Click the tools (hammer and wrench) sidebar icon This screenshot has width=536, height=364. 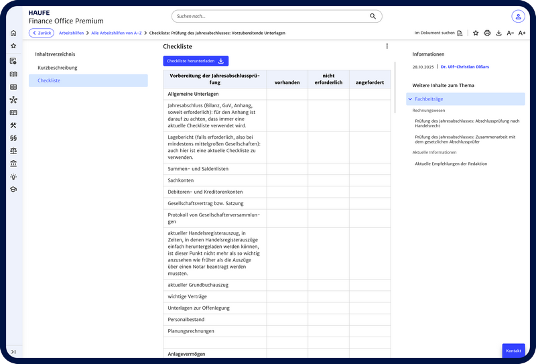[13, 125]
